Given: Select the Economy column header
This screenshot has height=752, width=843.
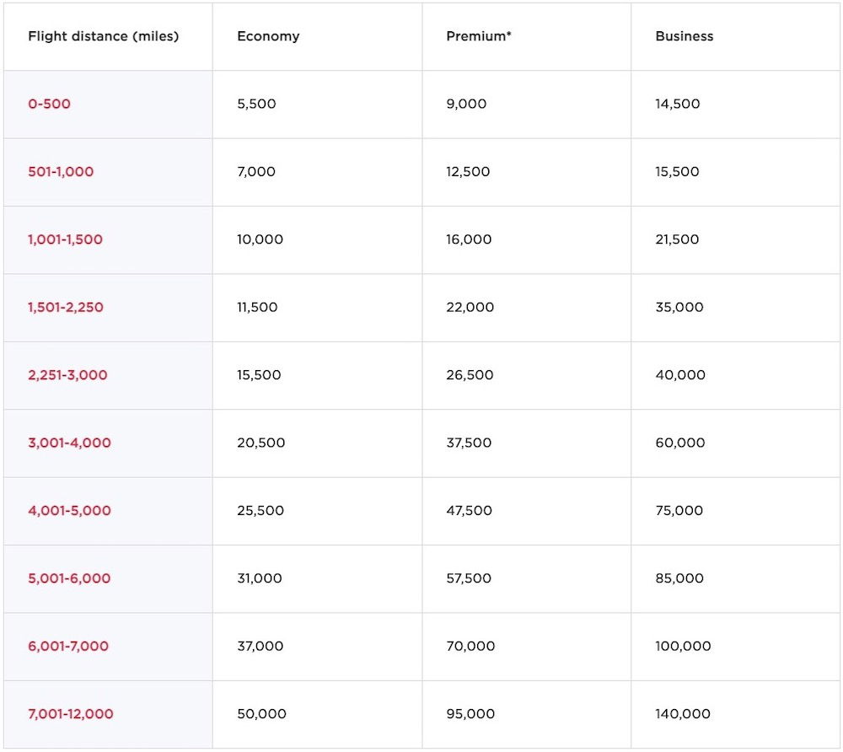Looking at the screenshot, I should click(x=268, y=37).
